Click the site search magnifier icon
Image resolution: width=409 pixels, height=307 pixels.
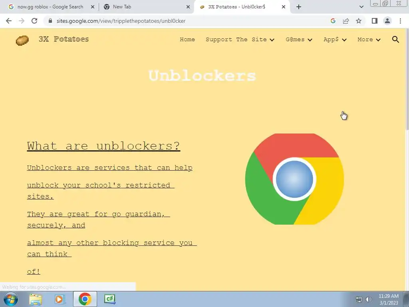click(x=395, y=40)
